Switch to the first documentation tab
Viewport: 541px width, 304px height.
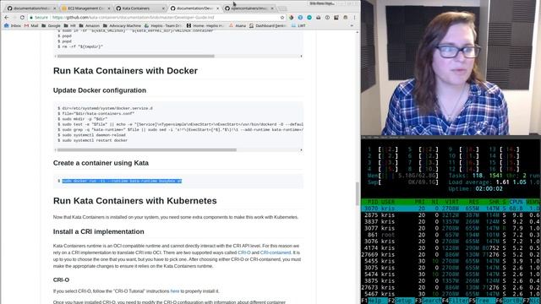tap(31, 8)
